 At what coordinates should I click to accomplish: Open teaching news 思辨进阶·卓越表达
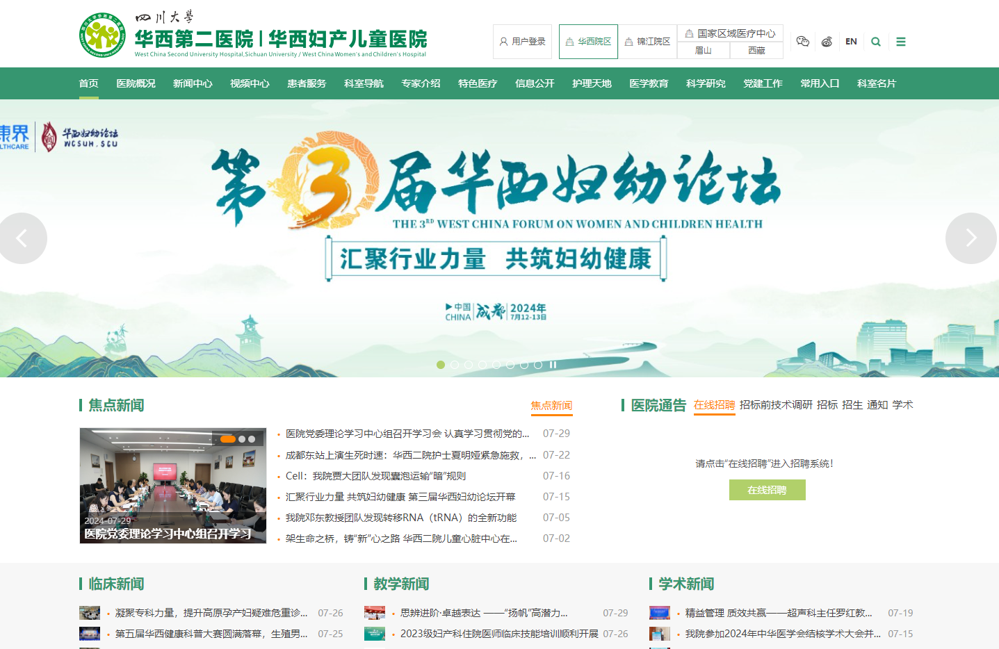tap(484, 613)
